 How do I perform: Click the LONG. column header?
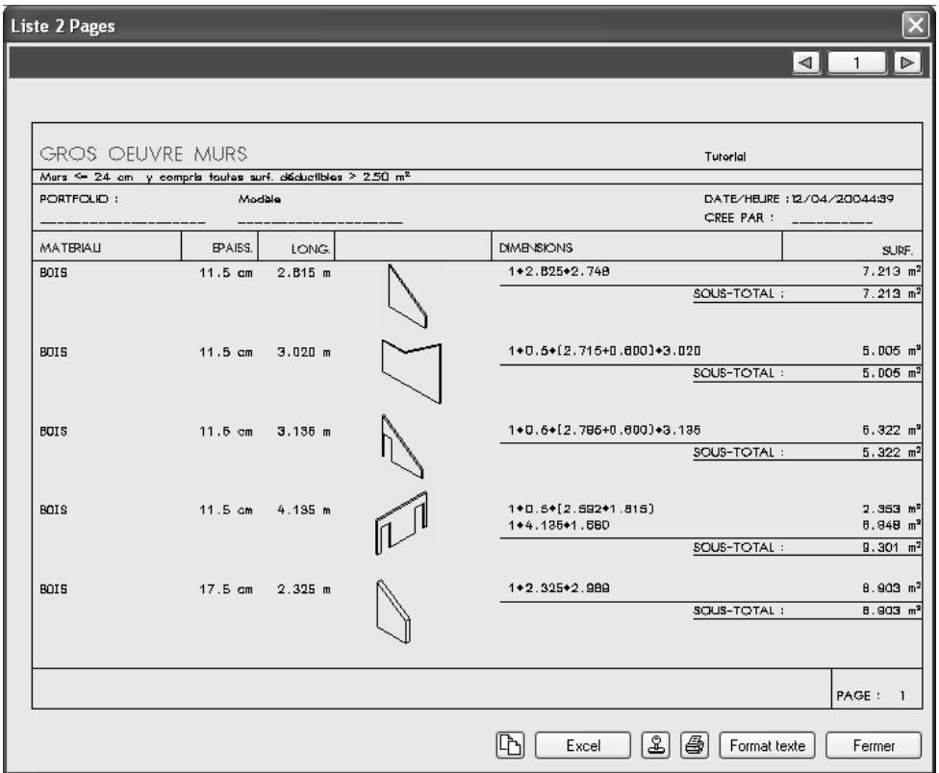click(x=310, y=249)
